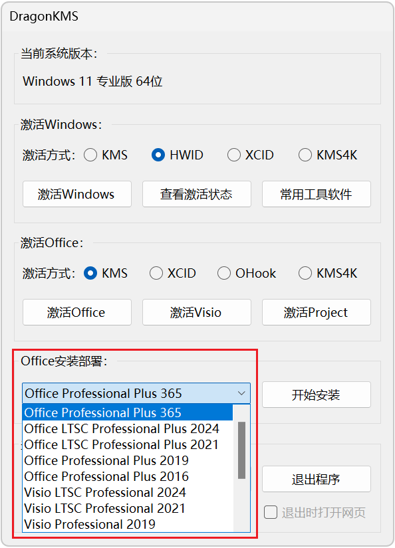Open 查看激活状态 to view activation status
Image resolution: width=395 pixels, height=548 pixels.
[197, 194]
